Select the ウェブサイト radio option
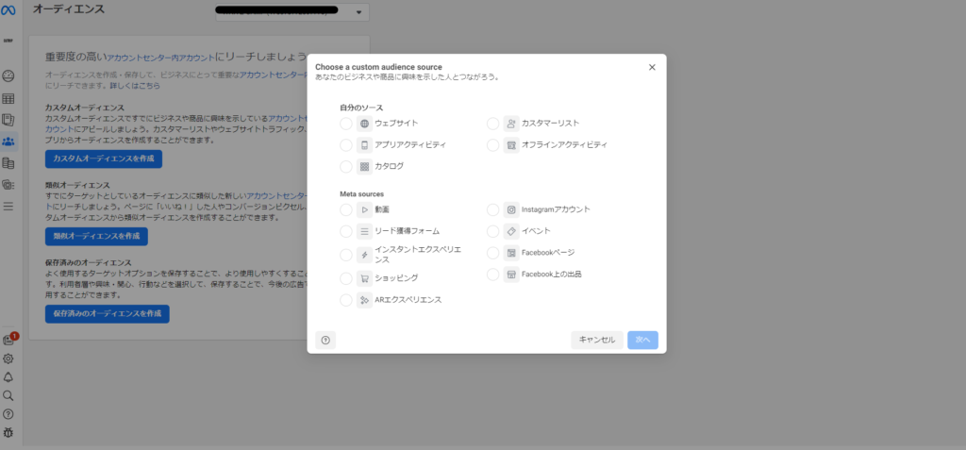The image size is (966, 450). [x=345, y=124]
